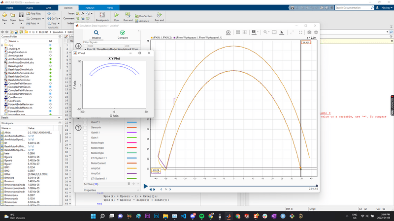394x221 pixels.
Task: Check the purple AmpOut signal checkbox
Action: click(85, 173)
